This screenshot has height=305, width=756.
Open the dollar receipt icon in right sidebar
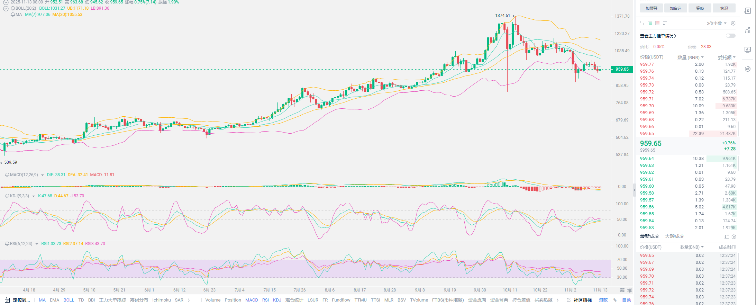(x=748, y=11)
